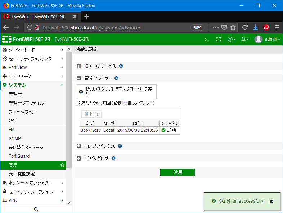Save page to Pocket icon
The width and height of the screenshot is (283, 213).
point(224,27)
